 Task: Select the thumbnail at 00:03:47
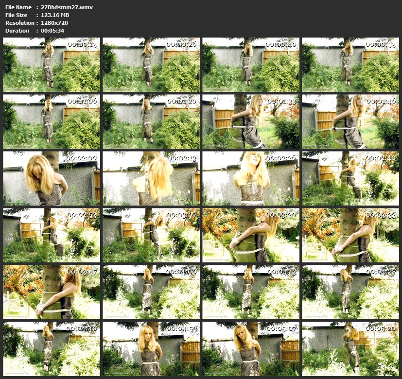click(x=52, y=292)
